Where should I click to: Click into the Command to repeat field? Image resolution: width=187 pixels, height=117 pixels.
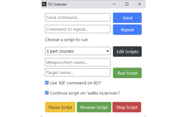point(78,29)
